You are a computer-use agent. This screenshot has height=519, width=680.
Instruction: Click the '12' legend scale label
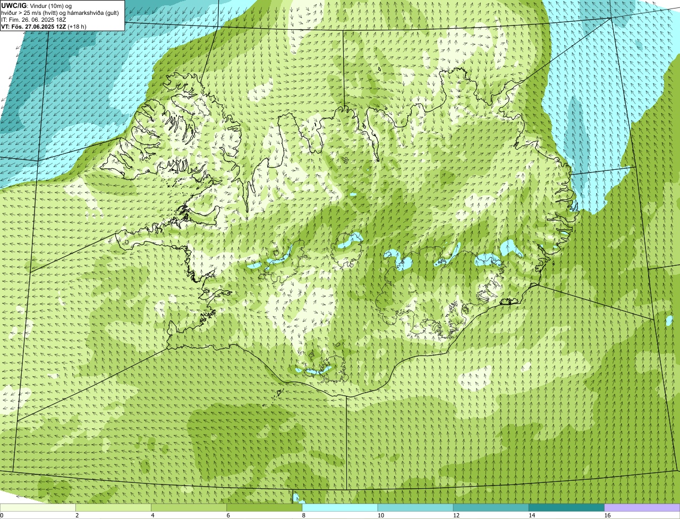point(456,515)
